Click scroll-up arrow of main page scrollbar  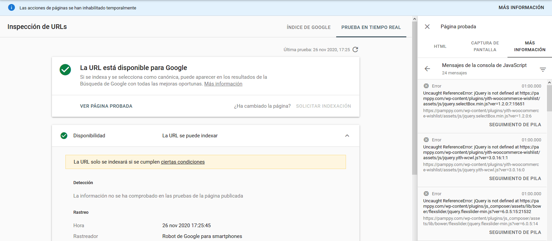click(x=415, y=19)
